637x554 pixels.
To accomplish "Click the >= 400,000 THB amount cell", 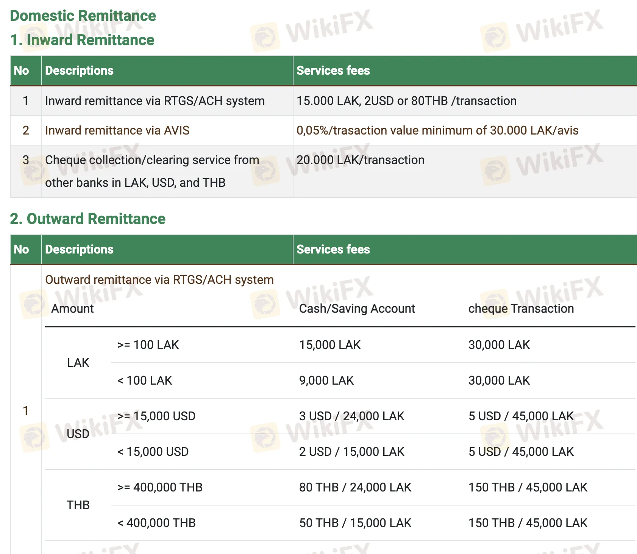I will pyautogui.click(x=159, y=487).
